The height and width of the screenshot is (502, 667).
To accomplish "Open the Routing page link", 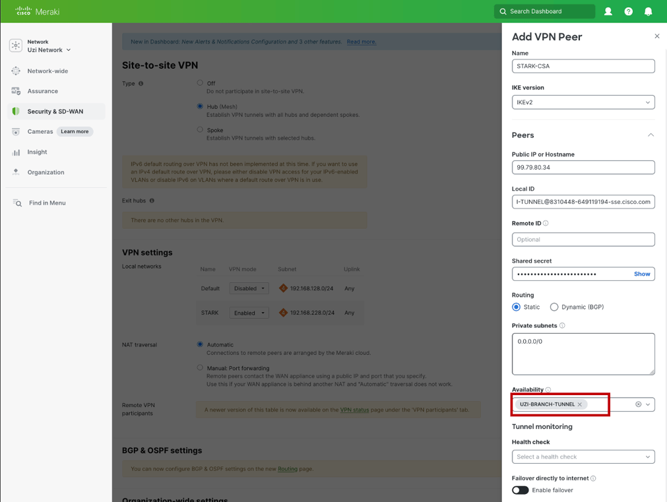I will (x=288, y=469).
